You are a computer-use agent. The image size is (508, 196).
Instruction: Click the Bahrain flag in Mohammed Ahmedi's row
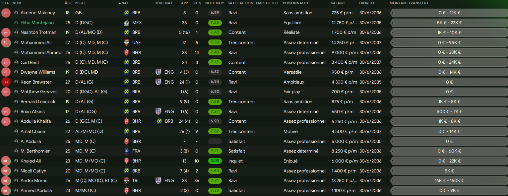click(x=126, y=52)
